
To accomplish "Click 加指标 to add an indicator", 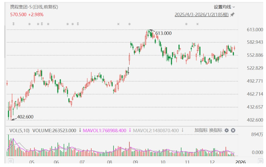I will point(201,130).
